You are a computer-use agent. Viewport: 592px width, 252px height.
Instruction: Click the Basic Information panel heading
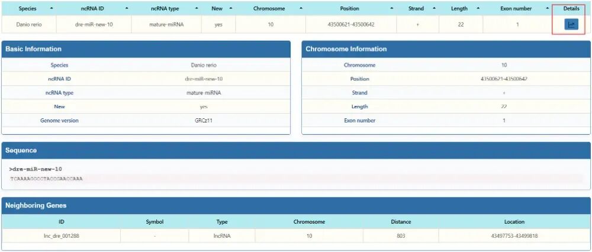pos(33,49)
